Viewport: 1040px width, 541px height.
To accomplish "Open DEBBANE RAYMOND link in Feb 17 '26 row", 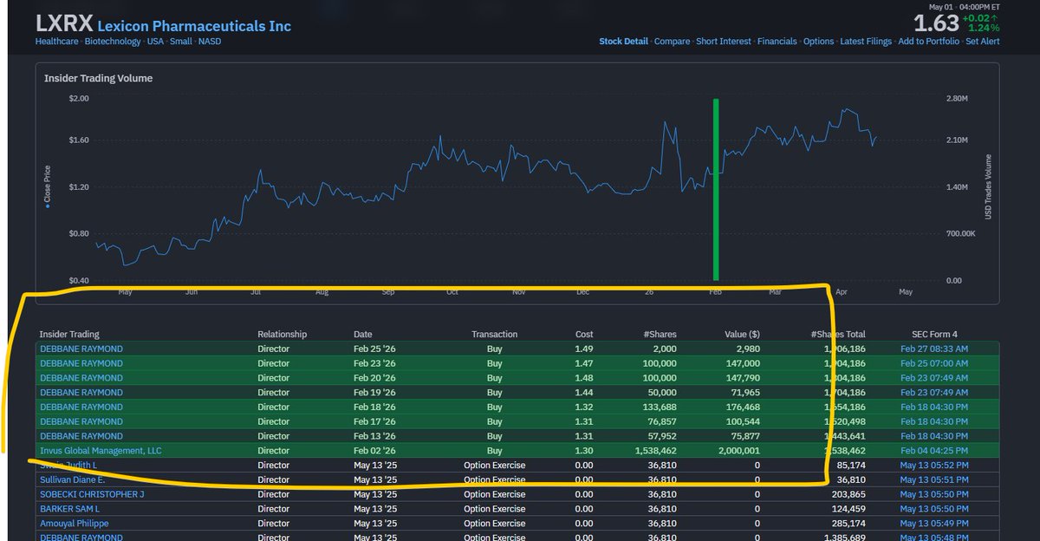I will click(x=81, y=421).
